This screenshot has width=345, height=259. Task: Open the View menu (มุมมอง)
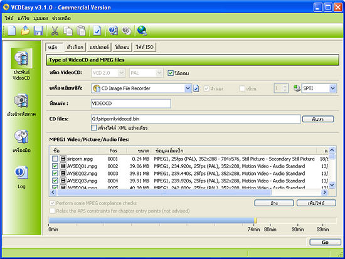point(41,18)
